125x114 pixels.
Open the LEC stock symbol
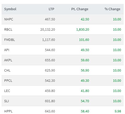coord(7,91)
